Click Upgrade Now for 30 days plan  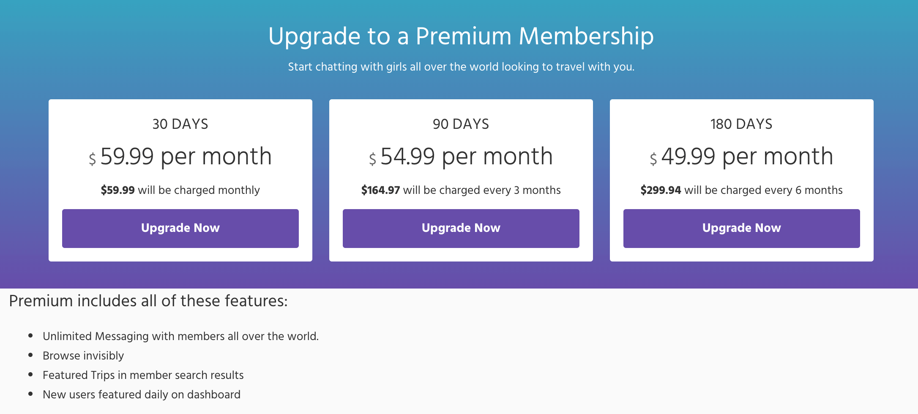pos(180,228)
